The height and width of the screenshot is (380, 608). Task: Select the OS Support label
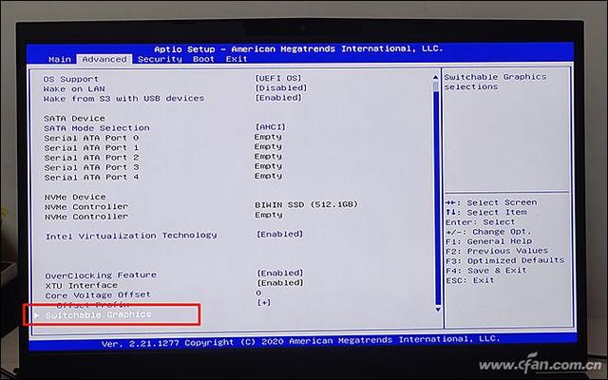click(x=71, y=79)
